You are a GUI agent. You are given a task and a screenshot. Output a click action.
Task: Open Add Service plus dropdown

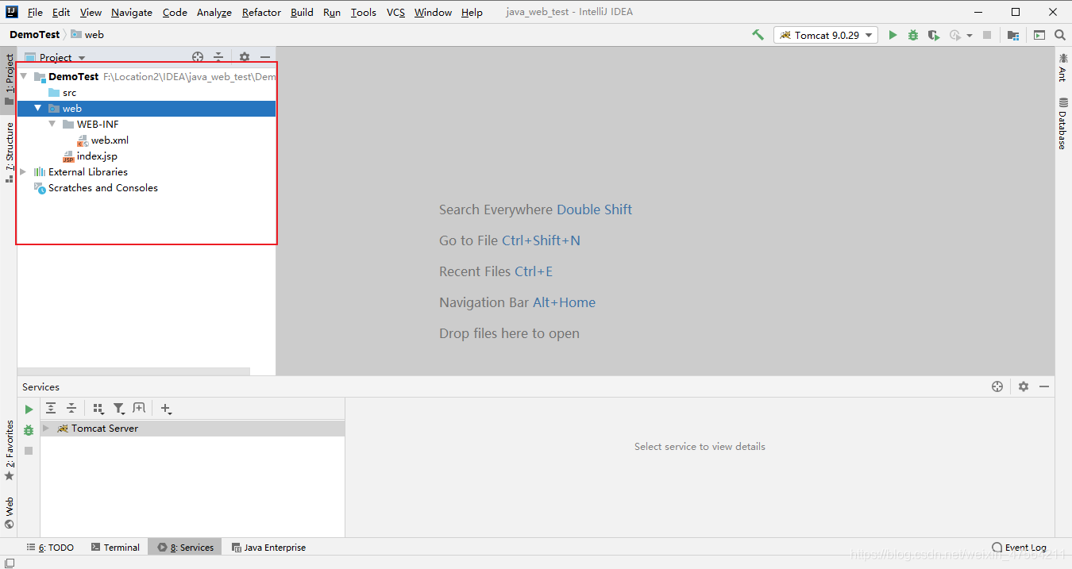pyautogui.click(x=166, y=408)
